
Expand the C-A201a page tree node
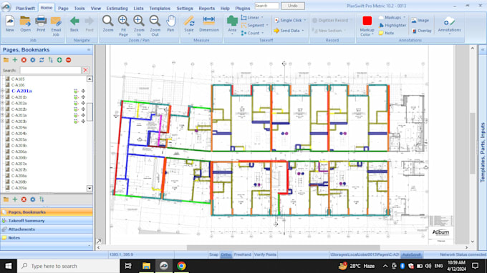2,91
